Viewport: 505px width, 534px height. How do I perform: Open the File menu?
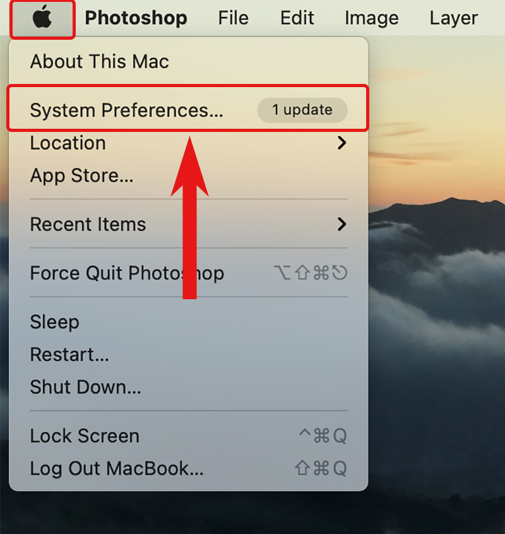pyautogui.click(x=233, y=18)
